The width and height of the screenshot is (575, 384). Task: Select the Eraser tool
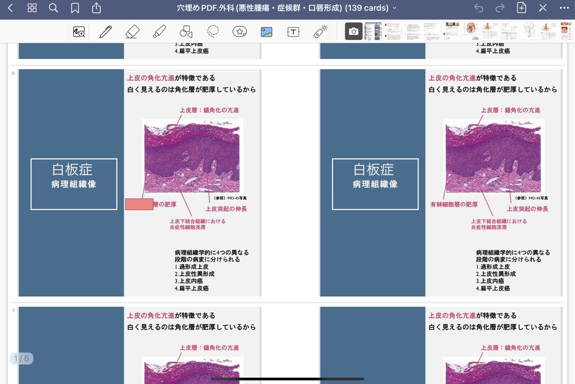(133, 31)
